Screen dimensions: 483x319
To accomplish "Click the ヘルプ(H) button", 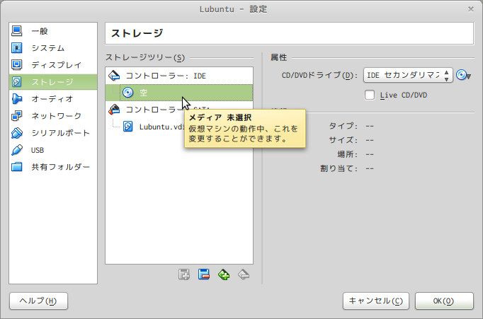I will pyautogui.click(x=38, y=301).
